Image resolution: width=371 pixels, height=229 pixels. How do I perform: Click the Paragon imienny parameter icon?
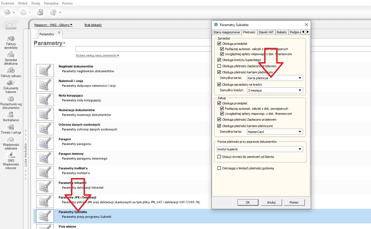45,158
